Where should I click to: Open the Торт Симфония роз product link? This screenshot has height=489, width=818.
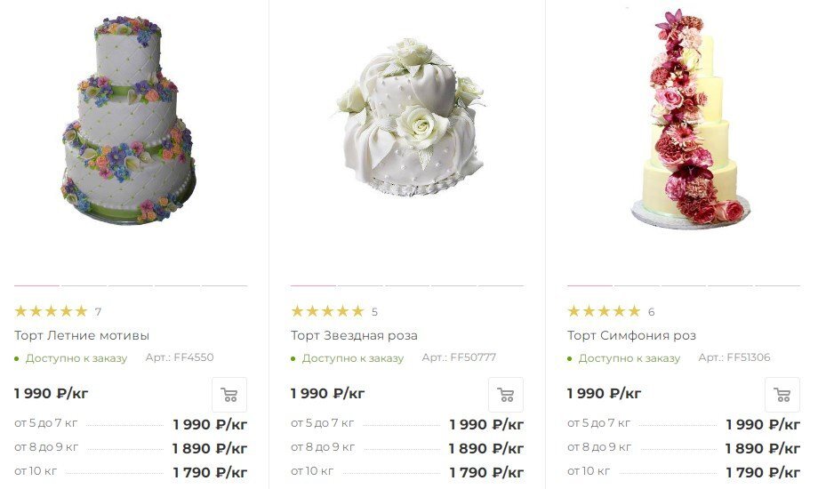pos(632,335)
